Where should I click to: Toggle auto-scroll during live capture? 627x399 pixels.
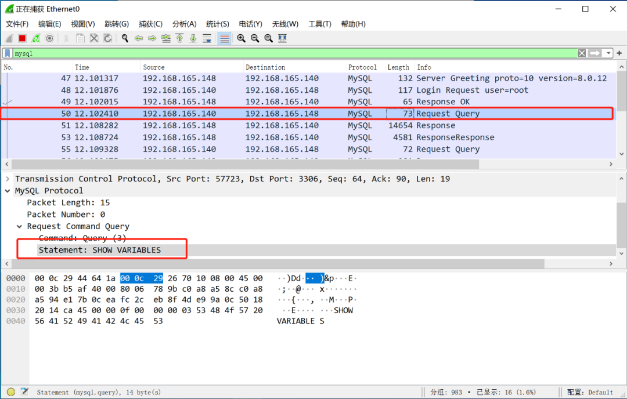(x=207, y=38)
